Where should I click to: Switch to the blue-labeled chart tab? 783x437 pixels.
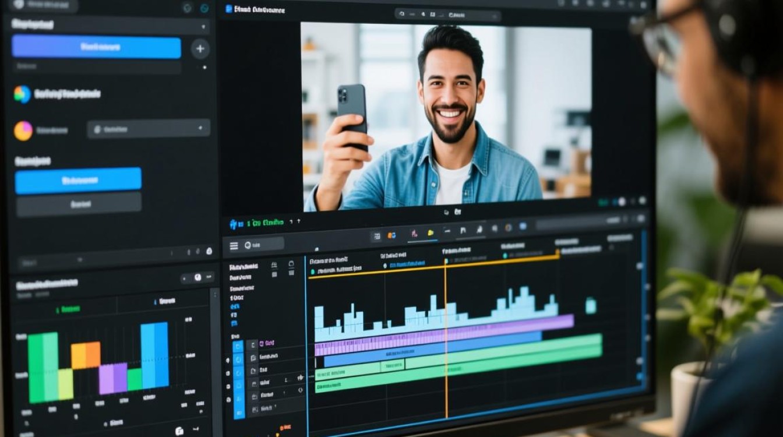click(x=164, y=302)
